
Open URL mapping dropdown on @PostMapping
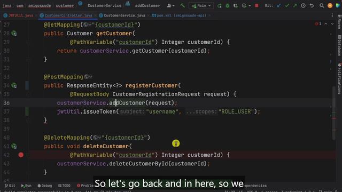[x=88, y=77]
